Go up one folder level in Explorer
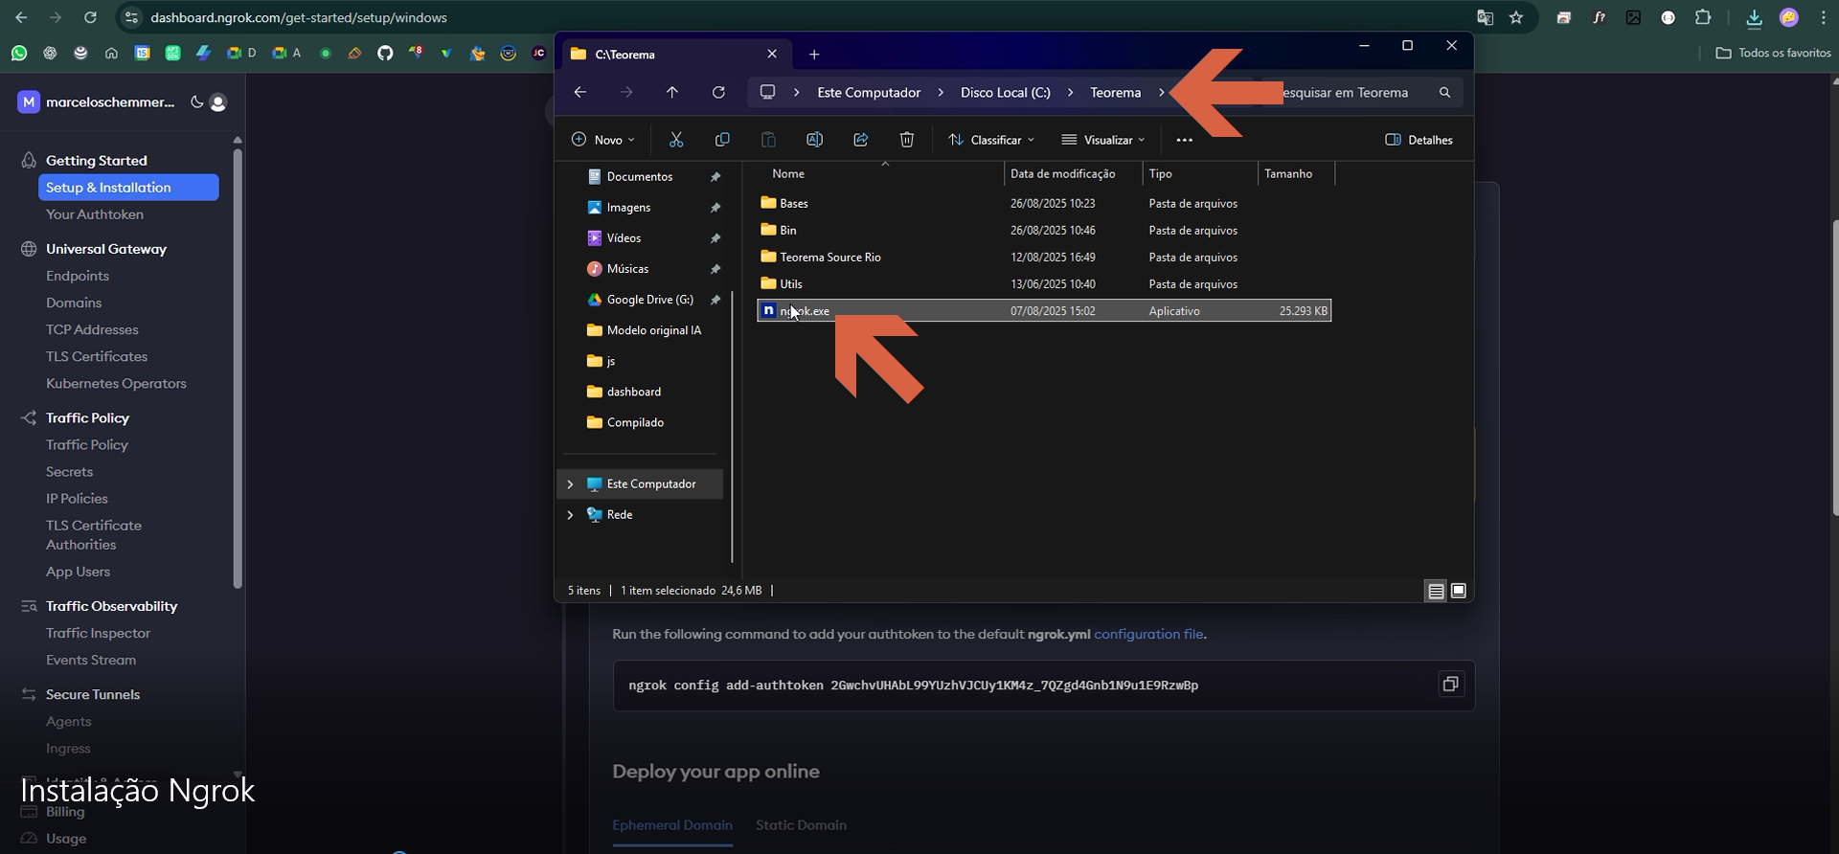Image resolution: width=1839 pixels, height=854 pixels. pyautogui.click(x=672, y=92)
